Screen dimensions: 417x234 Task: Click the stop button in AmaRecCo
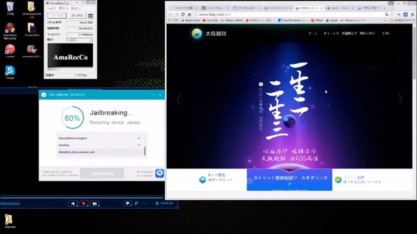click(x=77, y=16)
